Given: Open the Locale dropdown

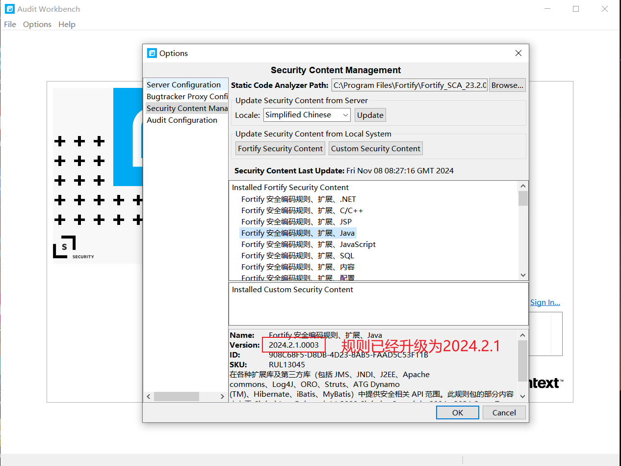Looking at the screenshot, I should (307, 115).
